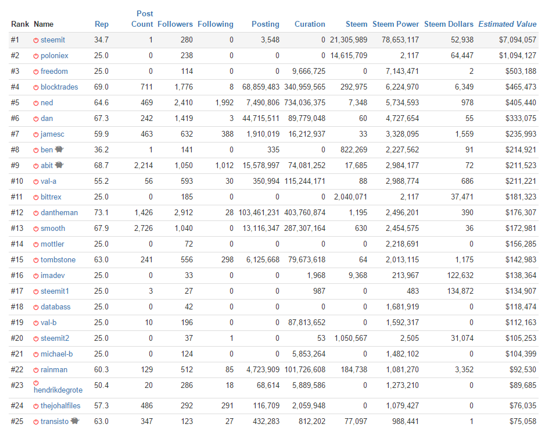The width and height of the screenshot is (545, 431).
Task: Select the power icon beside michael-b
Action: (x=36, y=354)
